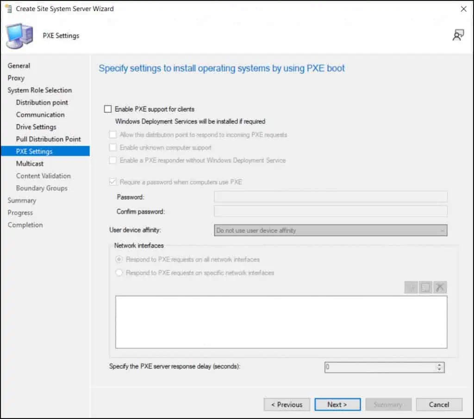The image size is (474, 419).
Task: Select Drive Settings in the wizard navigation
Action: [x=36, y=127]
